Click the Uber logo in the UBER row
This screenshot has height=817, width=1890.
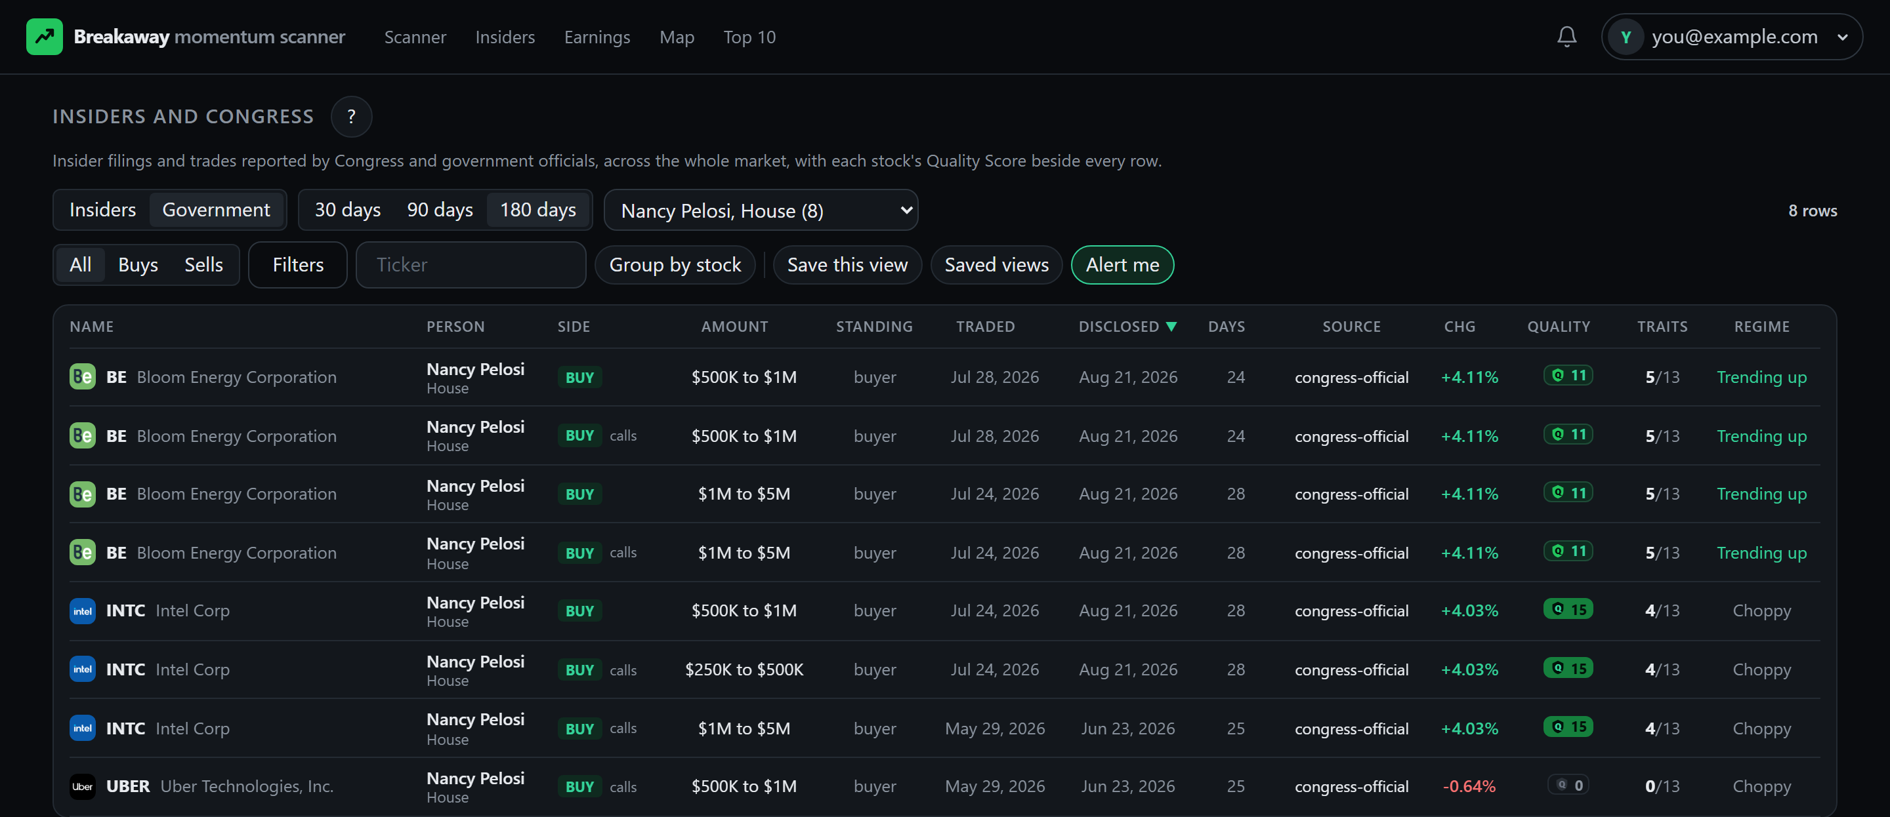[82, 786]
